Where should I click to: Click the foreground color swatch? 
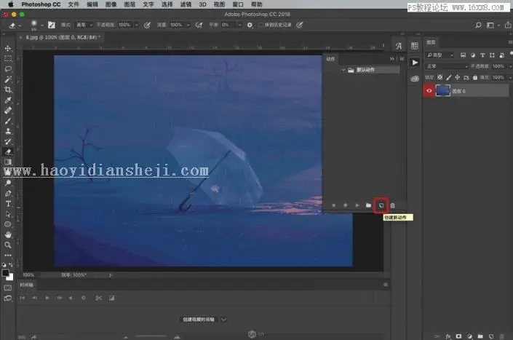click(6, 273)
